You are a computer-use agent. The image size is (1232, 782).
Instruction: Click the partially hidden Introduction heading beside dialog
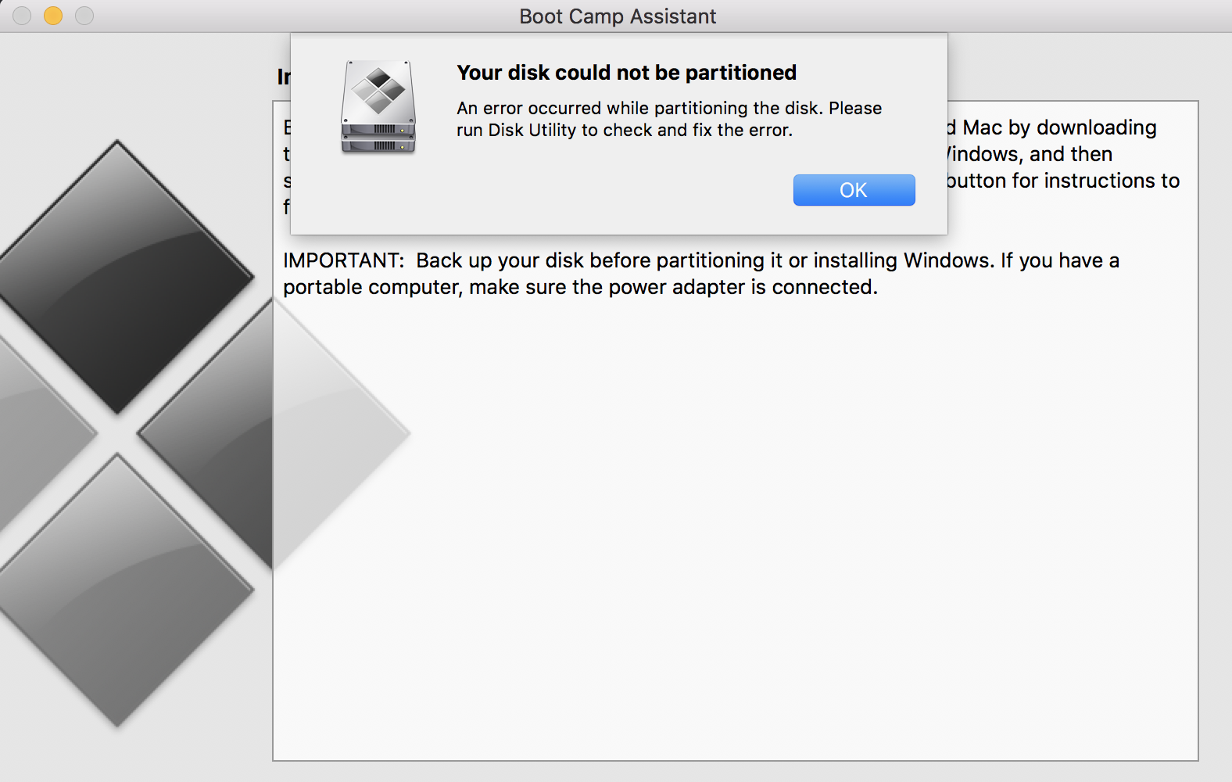[x=283, y=77]
